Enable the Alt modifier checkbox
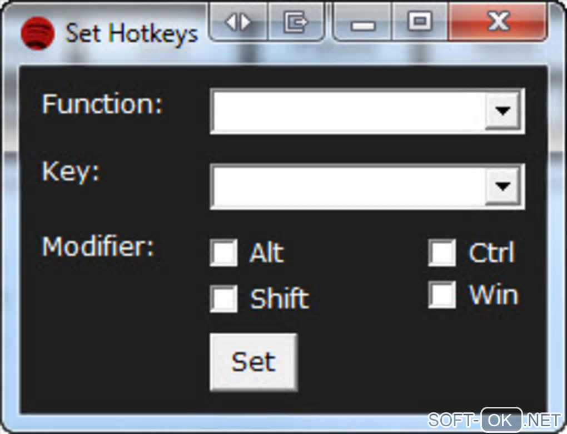 [x=223, y=253]
